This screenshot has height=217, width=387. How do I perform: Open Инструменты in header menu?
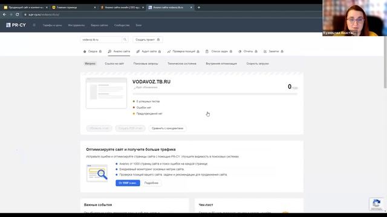click(x=76, y=25)
